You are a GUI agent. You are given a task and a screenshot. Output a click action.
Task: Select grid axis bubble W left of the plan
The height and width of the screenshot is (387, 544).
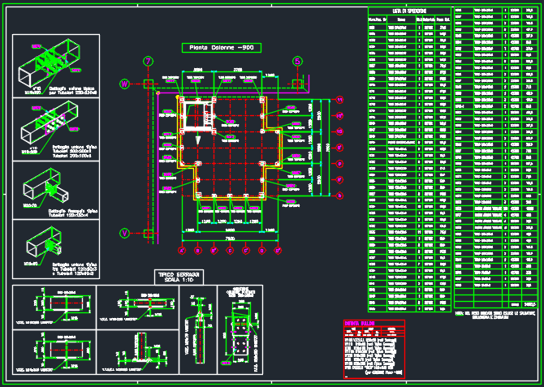(x=124, y=84)
